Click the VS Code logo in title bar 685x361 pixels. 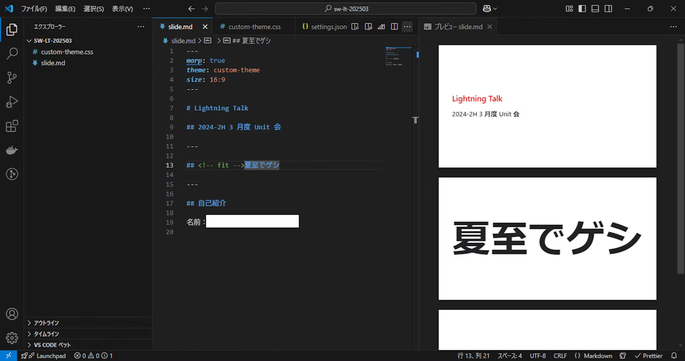9,8
